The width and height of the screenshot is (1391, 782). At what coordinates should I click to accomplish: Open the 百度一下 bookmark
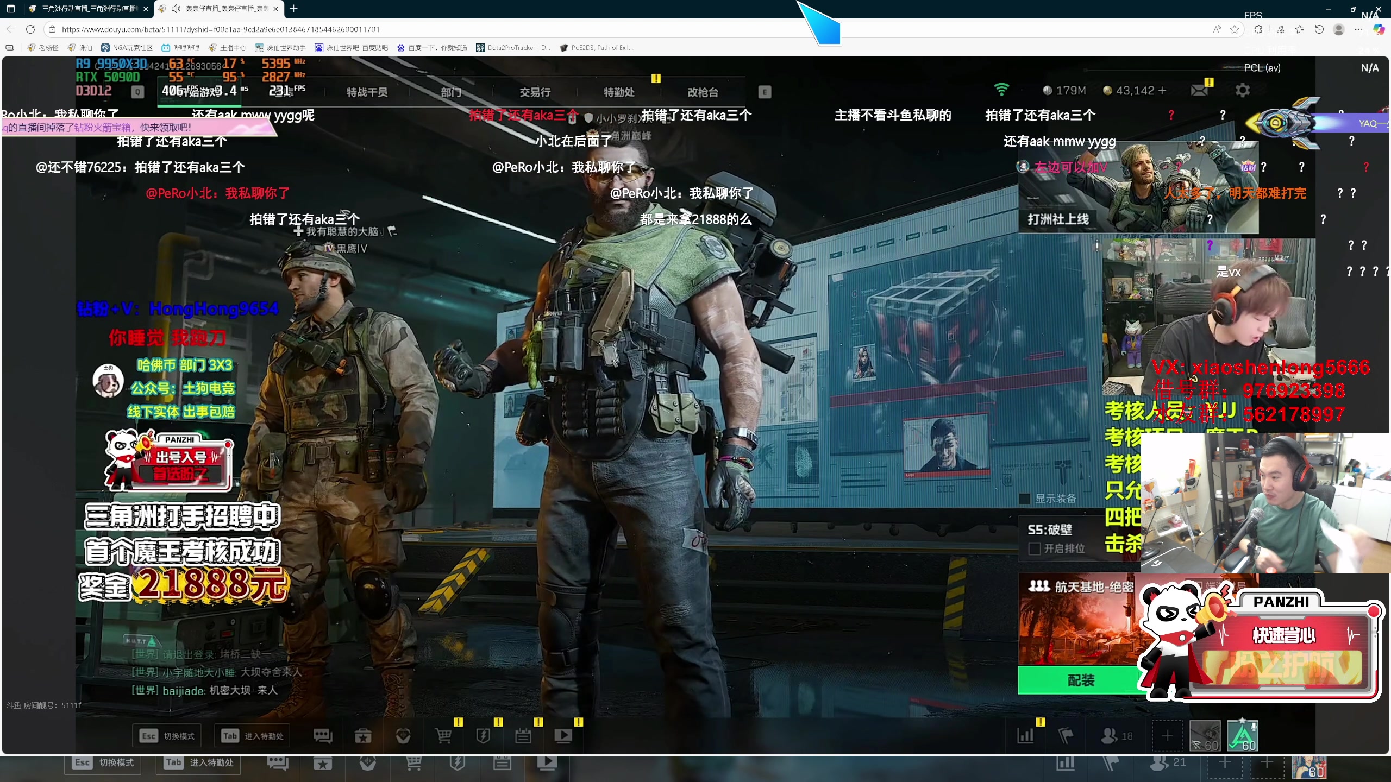432,48
